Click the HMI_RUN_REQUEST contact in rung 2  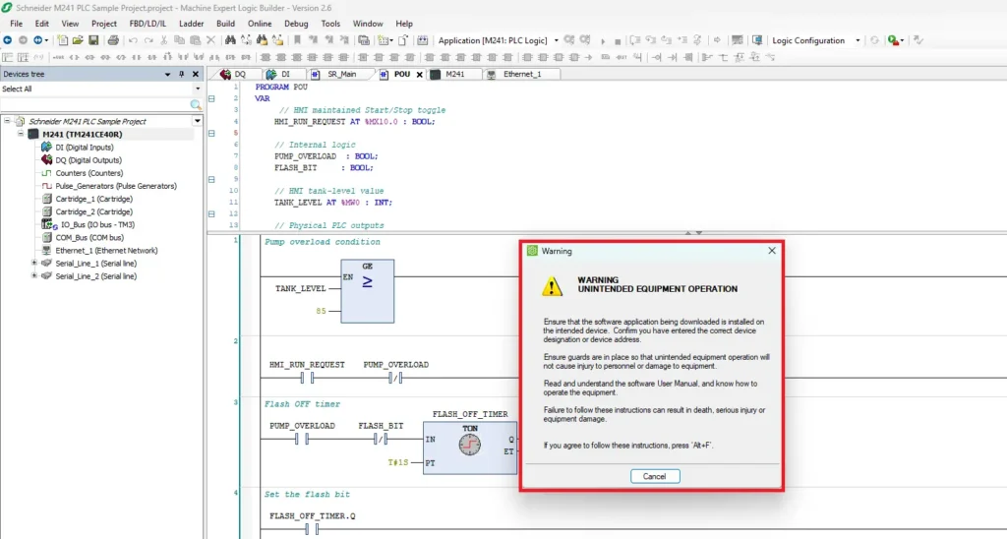[x=307, y=378]
